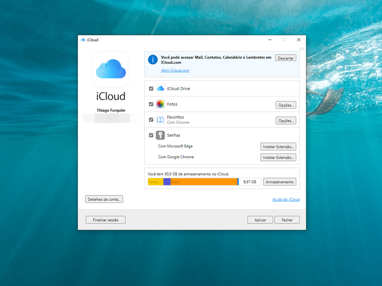Click the Thiago Furquim account name
Image resolution: width=382 pixels, height=286 pixels.
111,110
